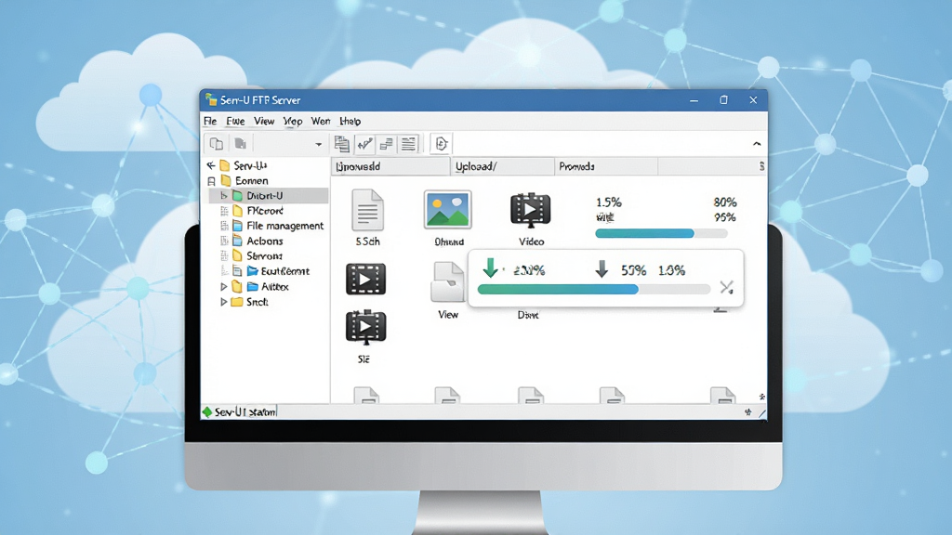The width and height of the screenshot is (952, 535).
Task: Select the line graph toolbar icon
Action: pyautogui.click(x=364, y=144)
